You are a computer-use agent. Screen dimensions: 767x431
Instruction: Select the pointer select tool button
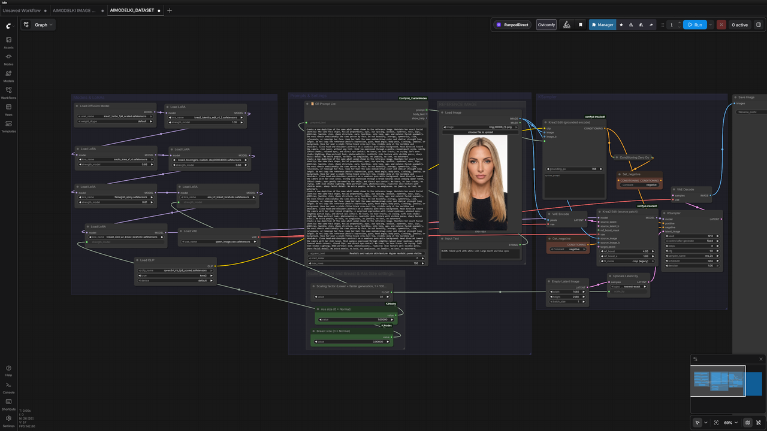[697, 423]
